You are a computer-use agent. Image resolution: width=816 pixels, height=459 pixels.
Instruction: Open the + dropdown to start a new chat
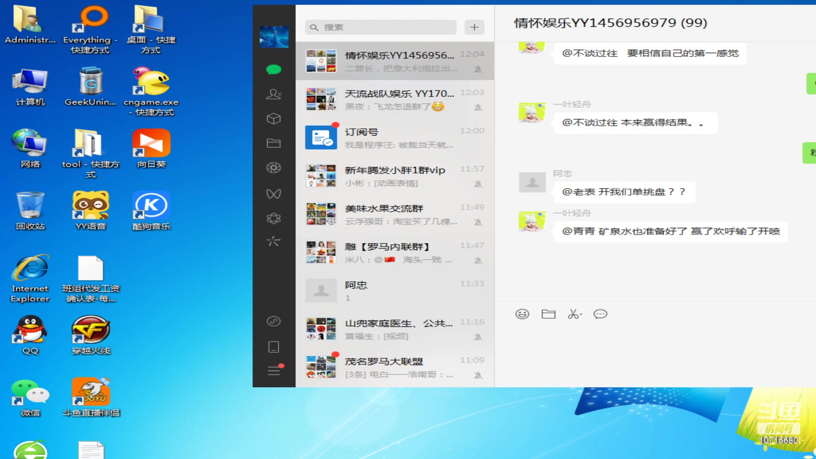(x=474, y=27)
